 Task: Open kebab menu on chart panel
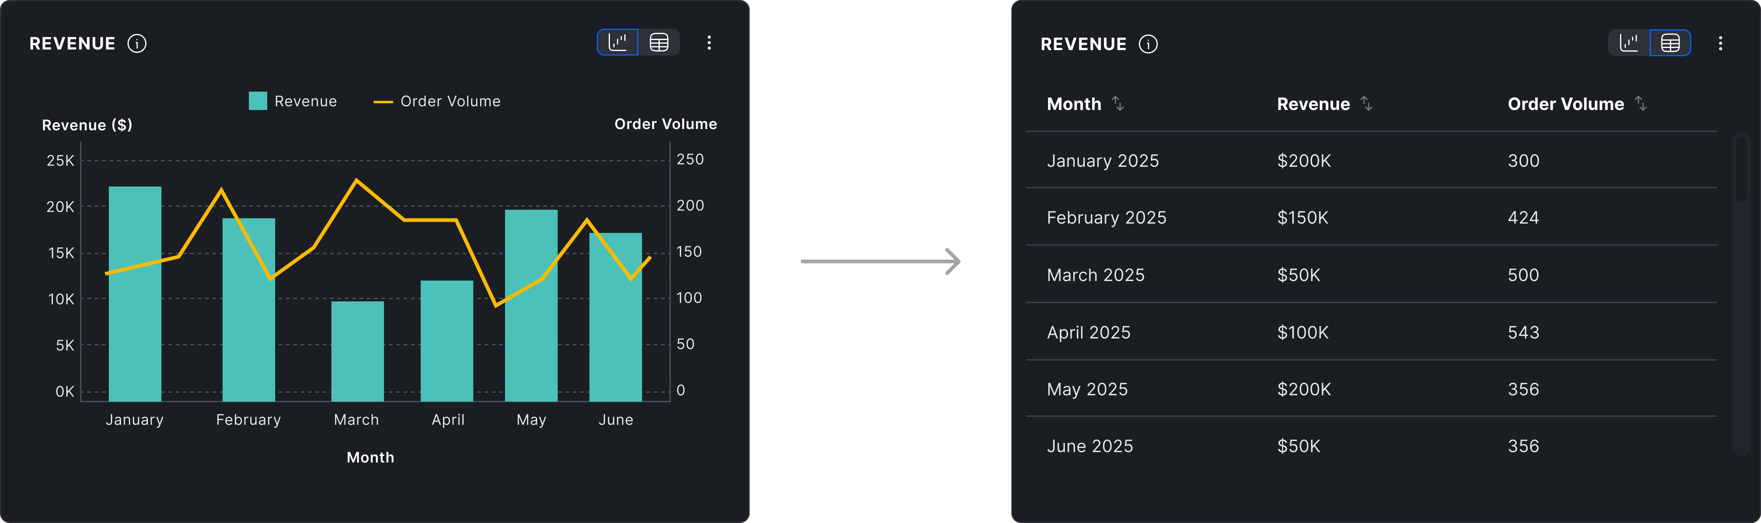click(709, 43)
